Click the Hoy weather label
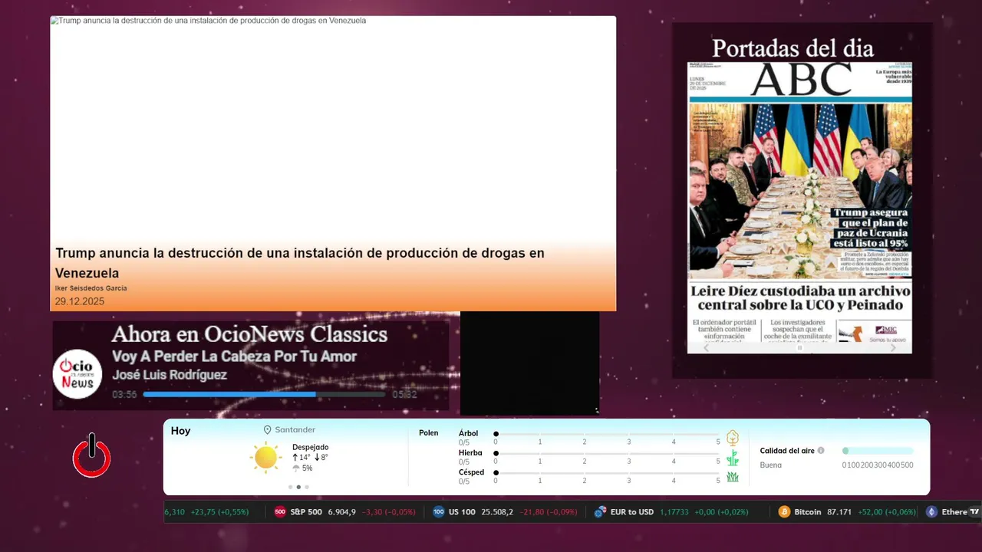Viewport: 982px width, 552px height. click(180, 431)
